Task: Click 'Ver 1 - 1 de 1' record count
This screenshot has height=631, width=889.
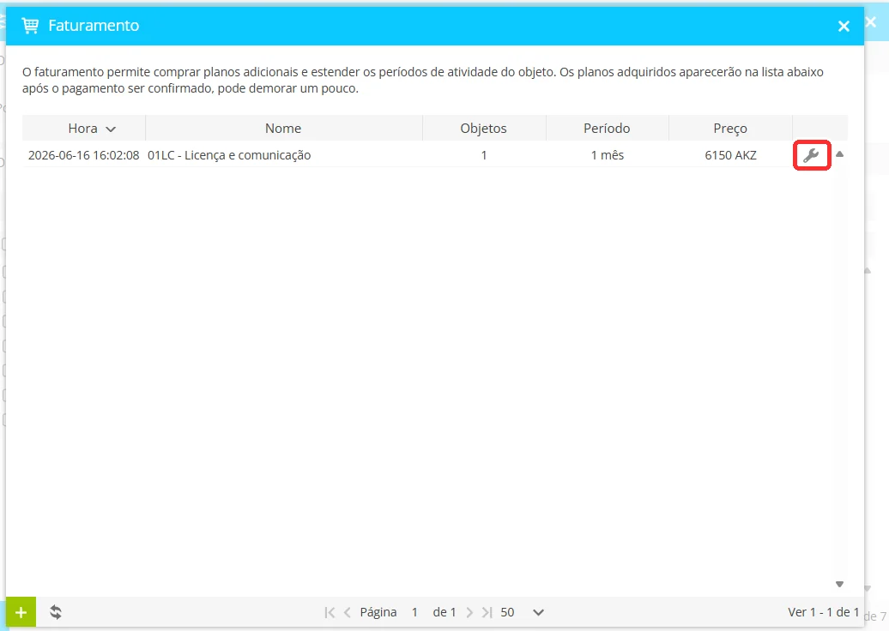Action: coord(823,612)
